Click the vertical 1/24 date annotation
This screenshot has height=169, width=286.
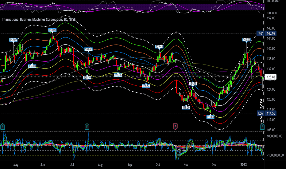[x=261, y=104]
